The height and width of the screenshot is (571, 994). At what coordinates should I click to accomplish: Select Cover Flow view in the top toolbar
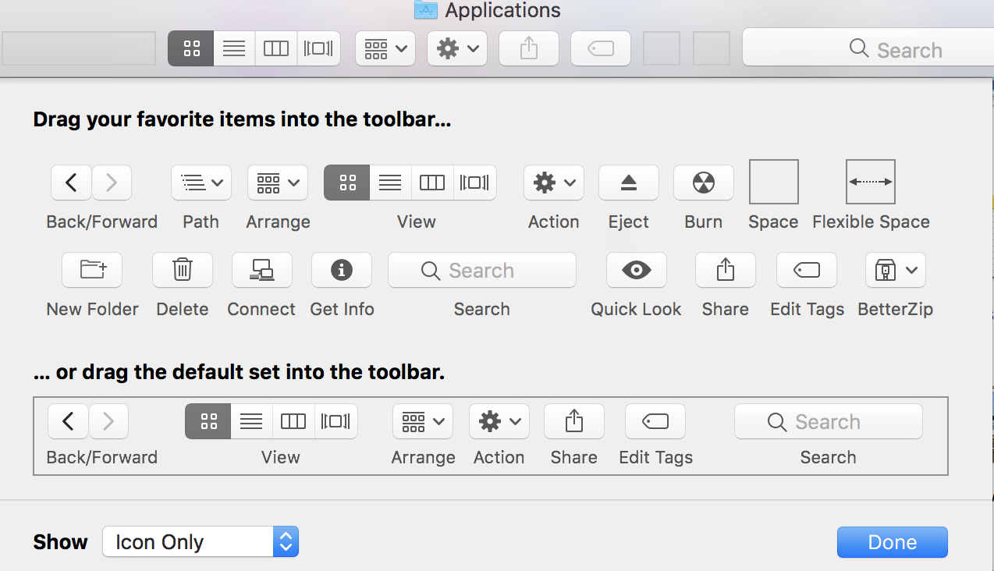(318, 48)
